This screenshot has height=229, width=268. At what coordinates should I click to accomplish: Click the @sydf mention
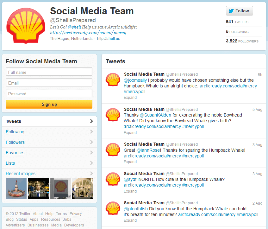[130, 179]
